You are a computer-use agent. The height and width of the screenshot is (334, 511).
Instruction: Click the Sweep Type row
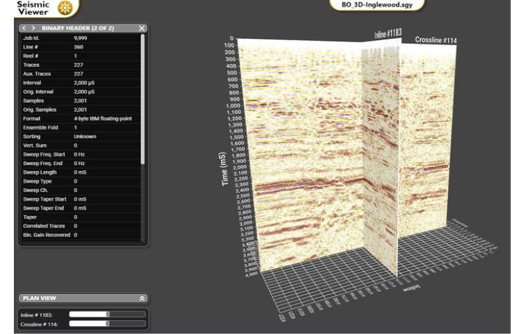pyautogui.click(x=79, y=181)
